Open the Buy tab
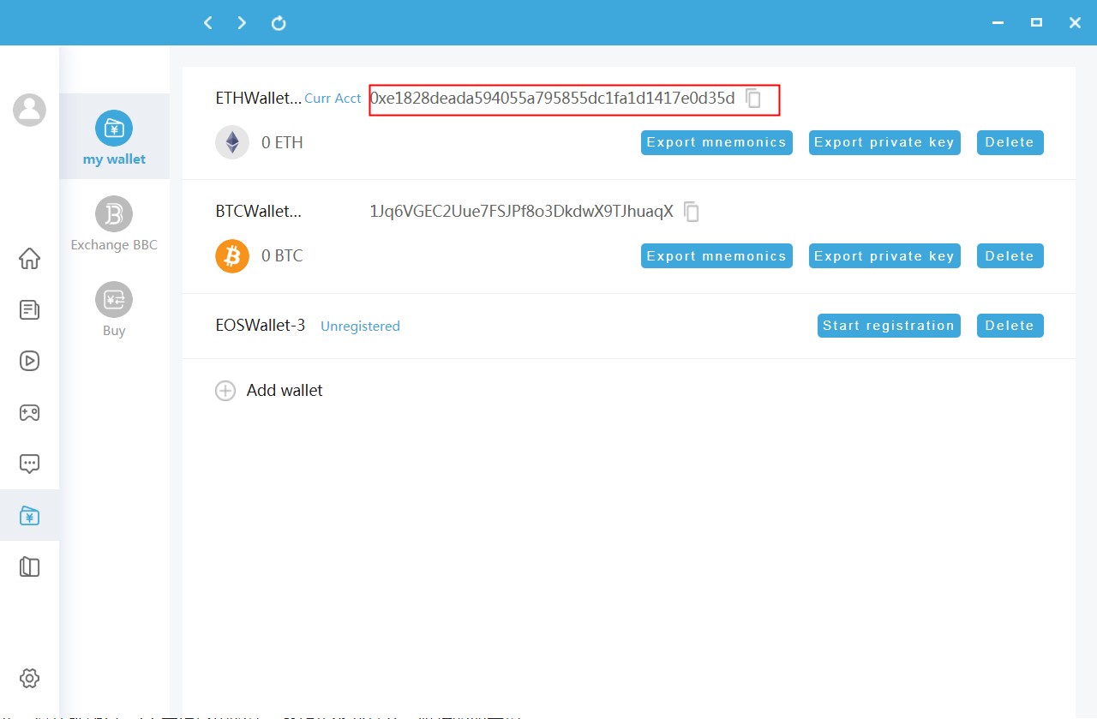The height and width of the screenshot is (719, 1097). point(114,309)
